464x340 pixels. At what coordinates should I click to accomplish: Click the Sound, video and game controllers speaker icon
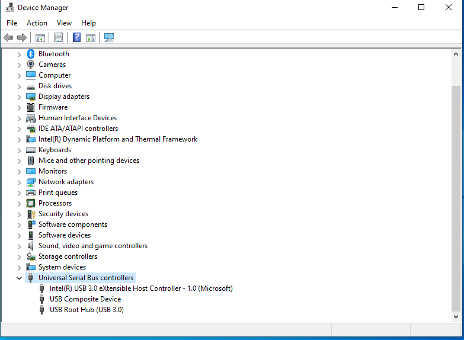[30, 246]
